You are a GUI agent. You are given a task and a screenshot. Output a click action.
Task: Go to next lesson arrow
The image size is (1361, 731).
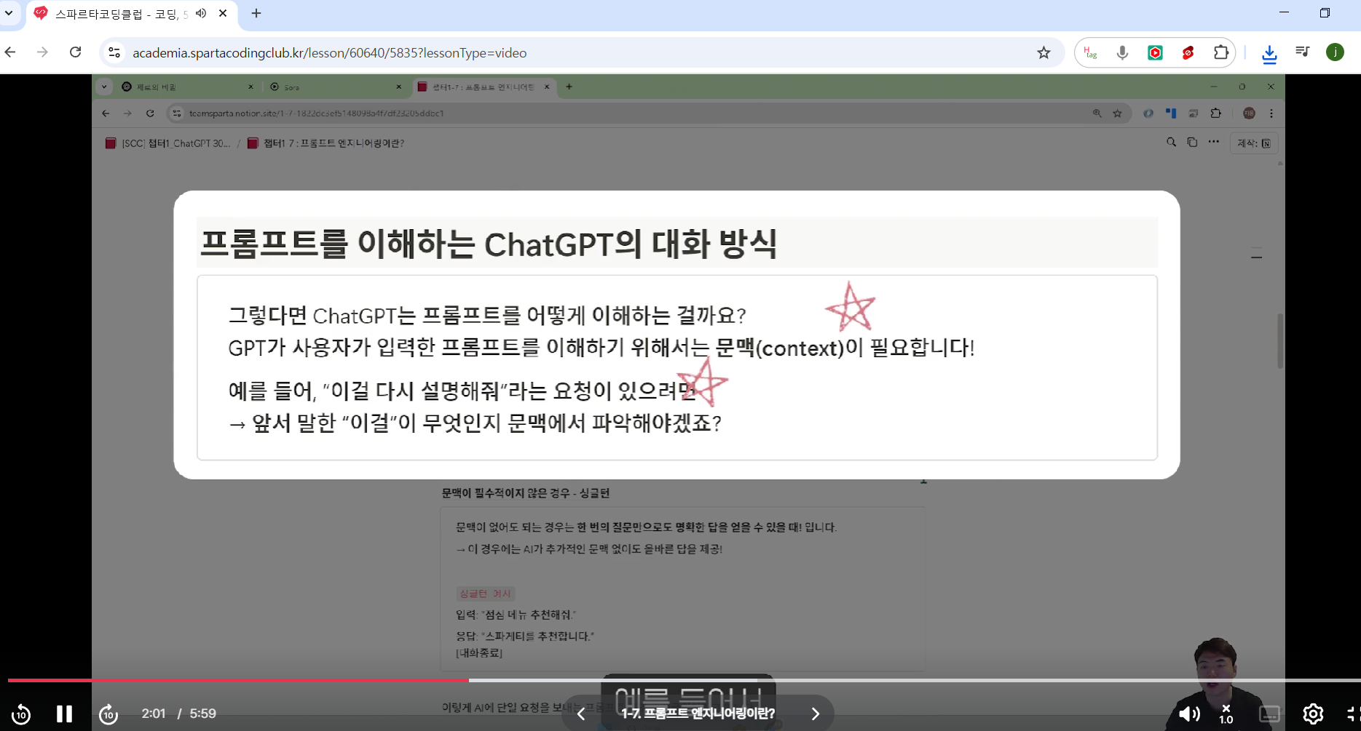coord(815,714)
